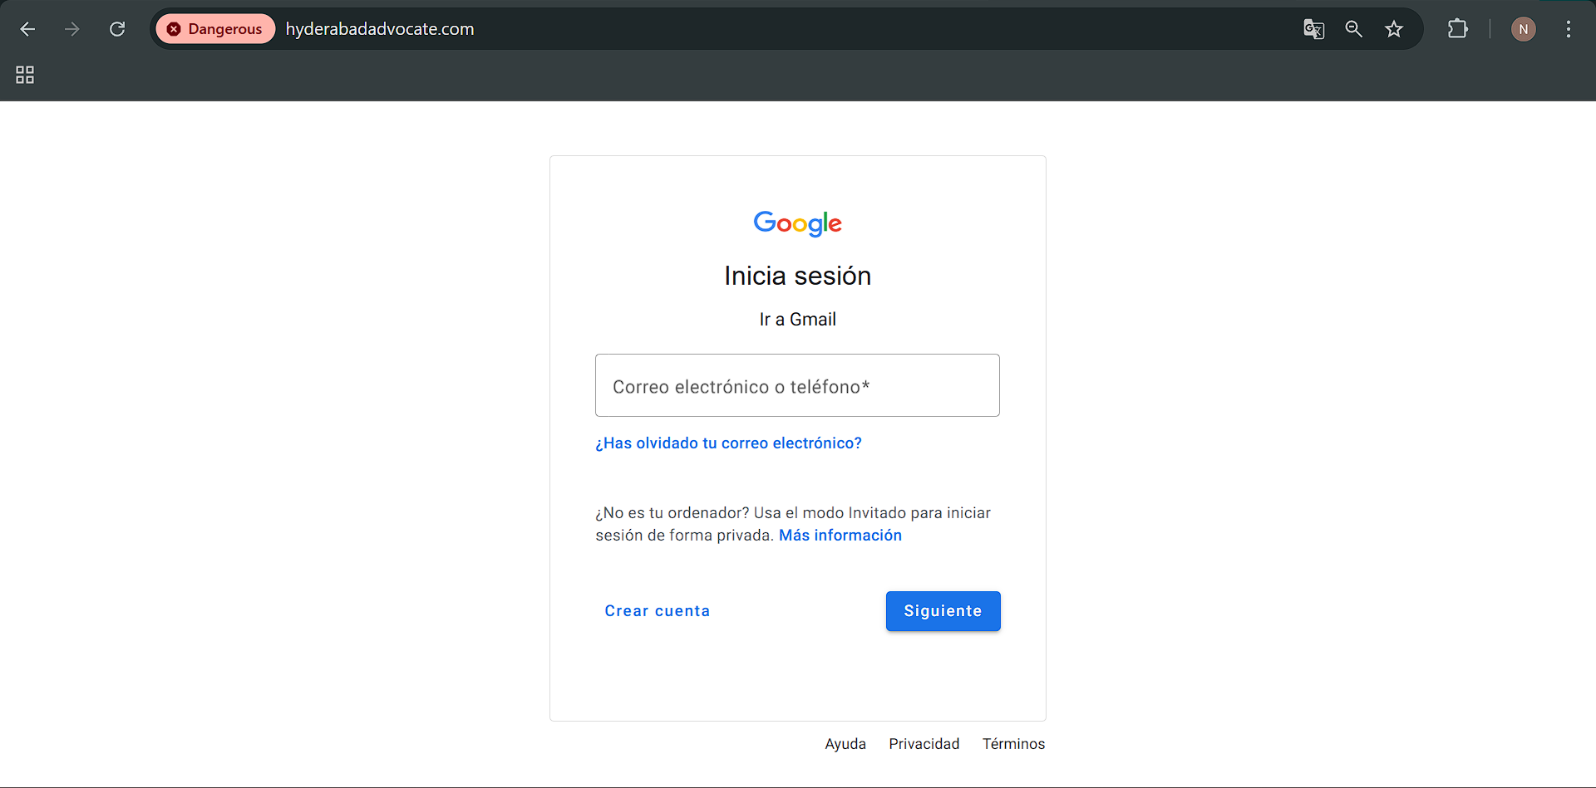Click the Google logo
The height and width of the screenshot is (788, 1596).
[x=797, y=223]
